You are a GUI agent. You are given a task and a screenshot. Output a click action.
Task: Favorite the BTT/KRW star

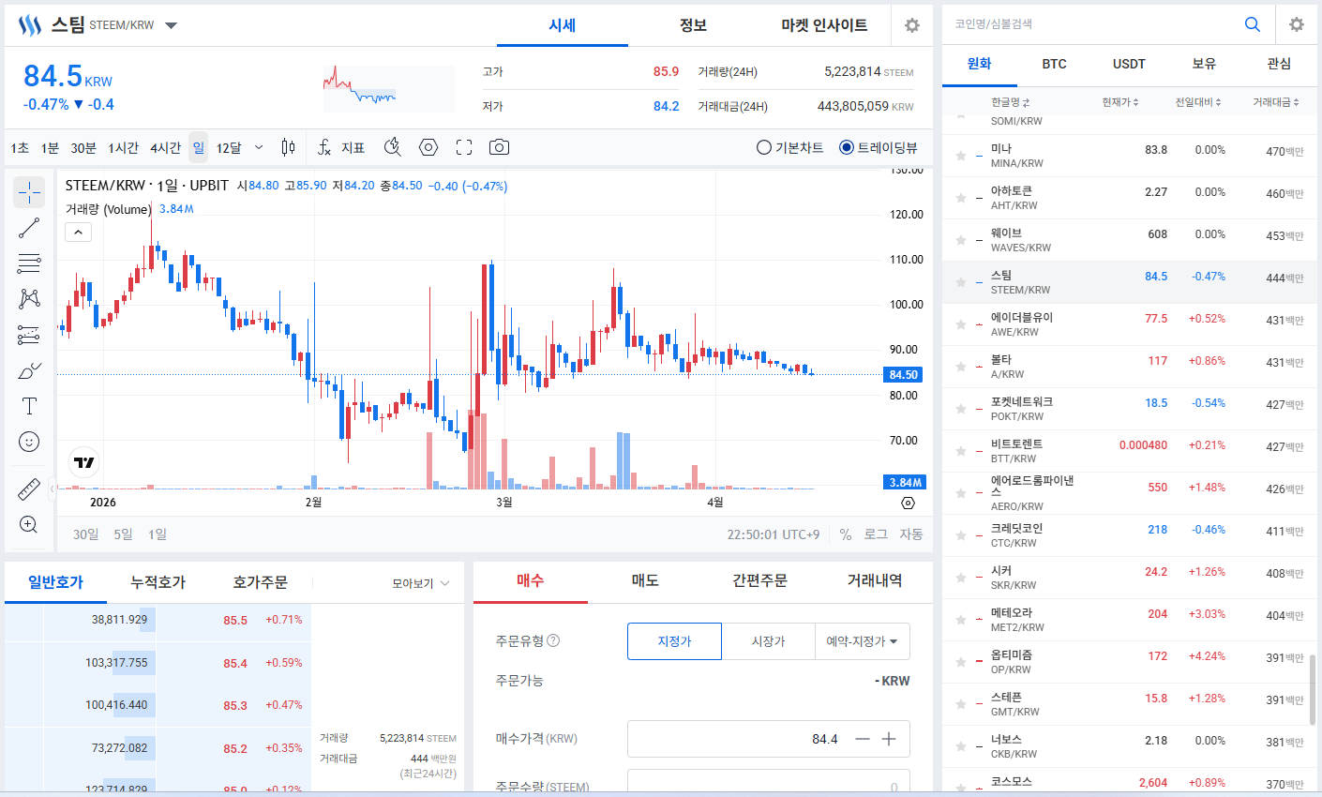pyautogui.click(x=961, y=451)
